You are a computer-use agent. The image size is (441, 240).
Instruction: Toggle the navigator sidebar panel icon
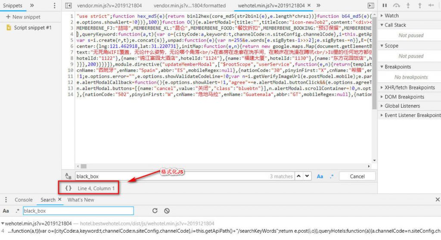[x=68, y=5]
